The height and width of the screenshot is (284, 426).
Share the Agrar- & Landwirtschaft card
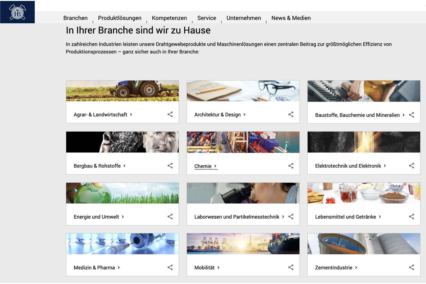[x=170, y=115]
